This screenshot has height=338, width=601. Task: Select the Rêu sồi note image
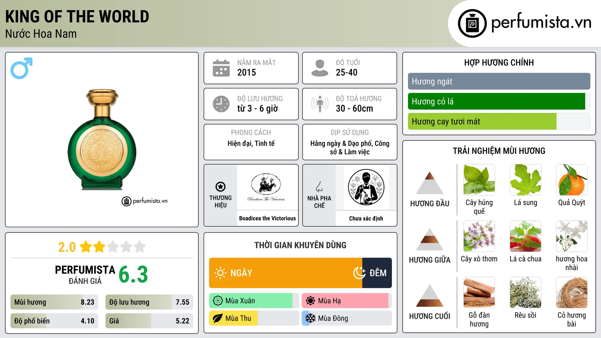click(526, 293)
